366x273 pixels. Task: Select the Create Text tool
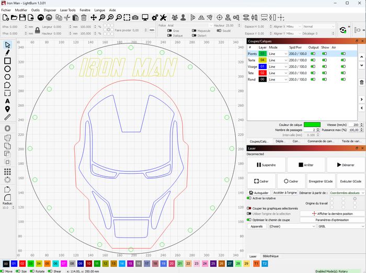pos(7,101)
